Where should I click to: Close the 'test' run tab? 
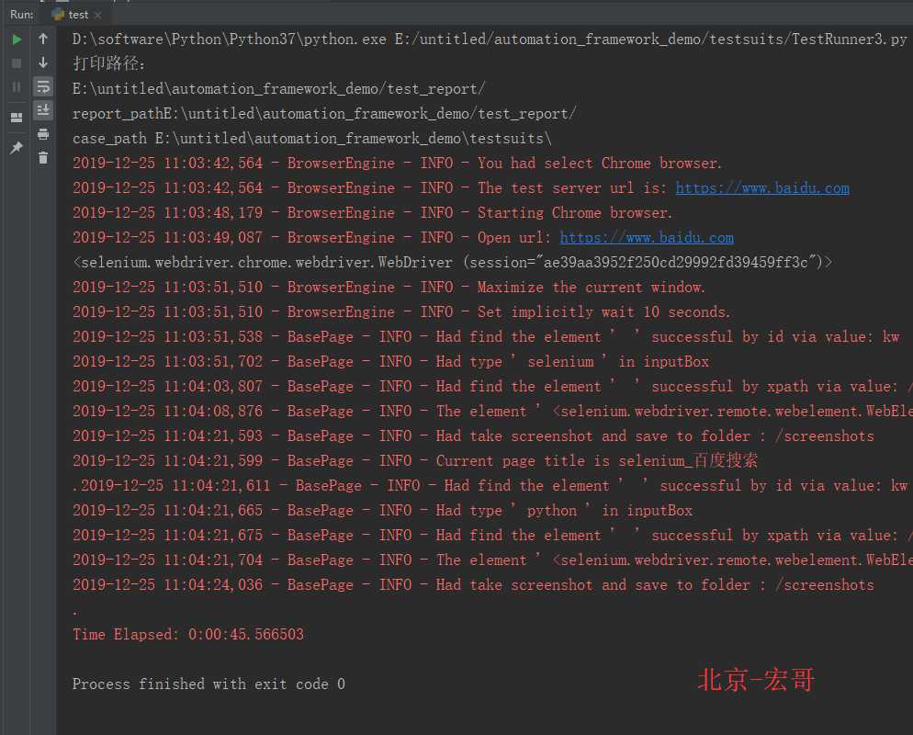coord(97,15)
